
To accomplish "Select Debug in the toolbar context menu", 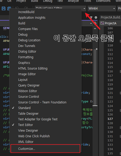I will pyautogui.click(x=45, y=35).
